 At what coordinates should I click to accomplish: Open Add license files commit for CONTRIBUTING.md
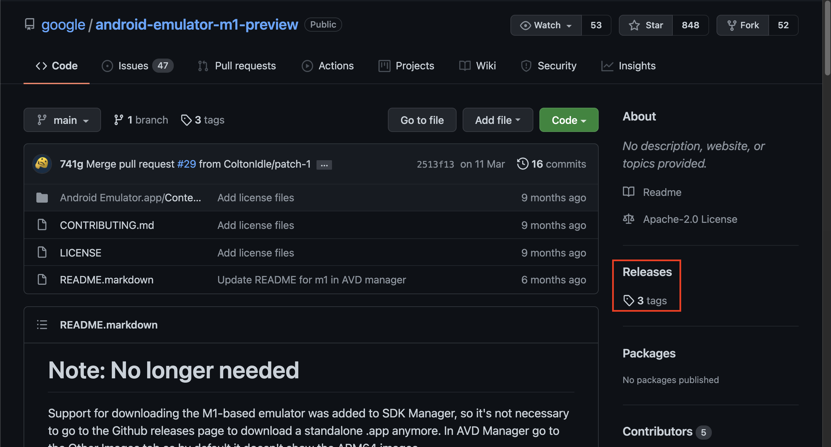coord(256,225)
